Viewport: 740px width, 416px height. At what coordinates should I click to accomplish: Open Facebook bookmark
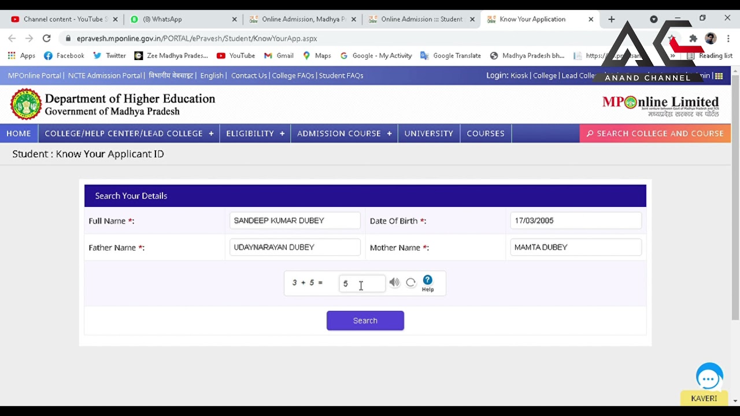click(64, 55)
